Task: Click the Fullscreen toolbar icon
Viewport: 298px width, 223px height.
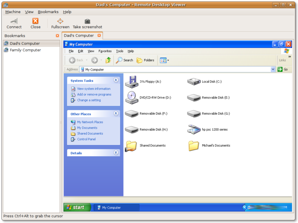Action: pyautogui.click(x=60, y=21)
